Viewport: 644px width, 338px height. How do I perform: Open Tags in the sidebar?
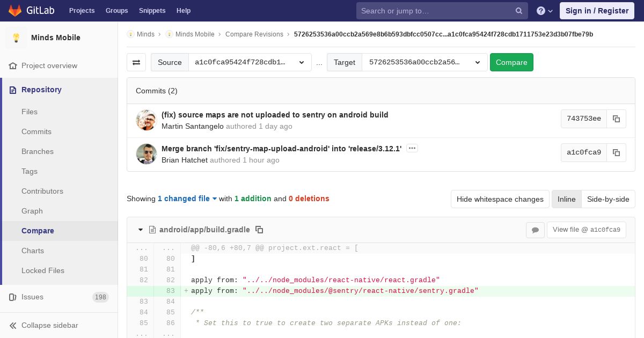click(30, 171)
